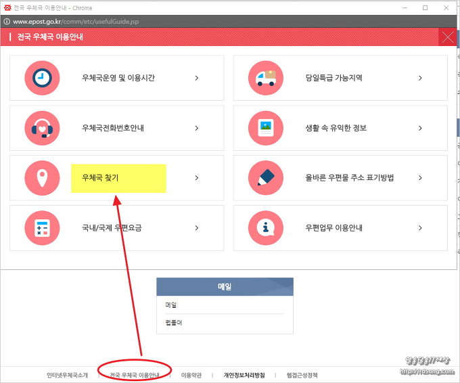Click the picture document icon for 생활 속 유익한 정보
Image resolution: width=460 pixels, height=383 pixels.
265,128
